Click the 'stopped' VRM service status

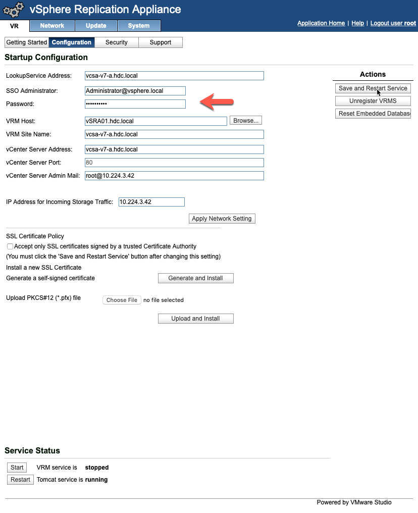(97, 468)
